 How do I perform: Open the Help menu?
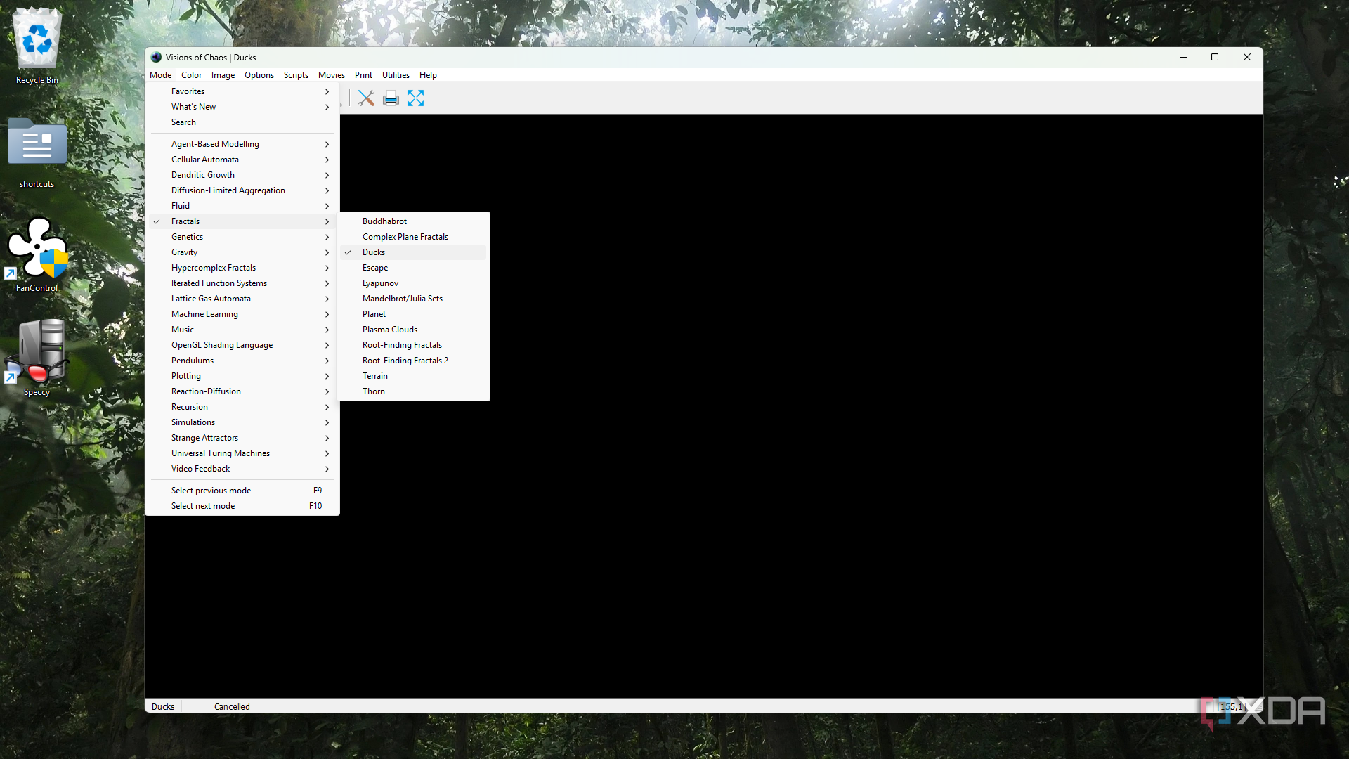click(x=428, y=75)
